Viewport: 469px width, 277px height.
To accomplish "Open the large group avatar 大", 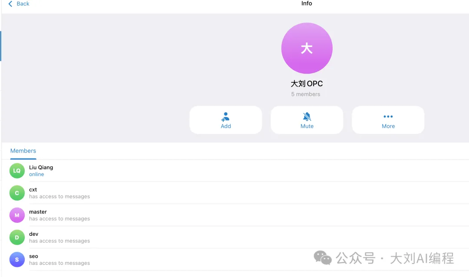I will pos(307,48).
